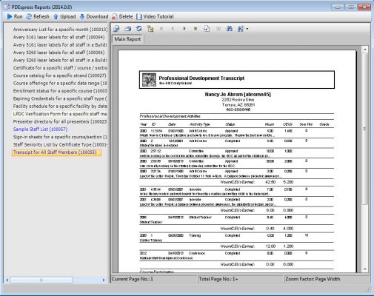Click the Export Report icon
This screenshot has width=374, height=296.
coord(116,29)
